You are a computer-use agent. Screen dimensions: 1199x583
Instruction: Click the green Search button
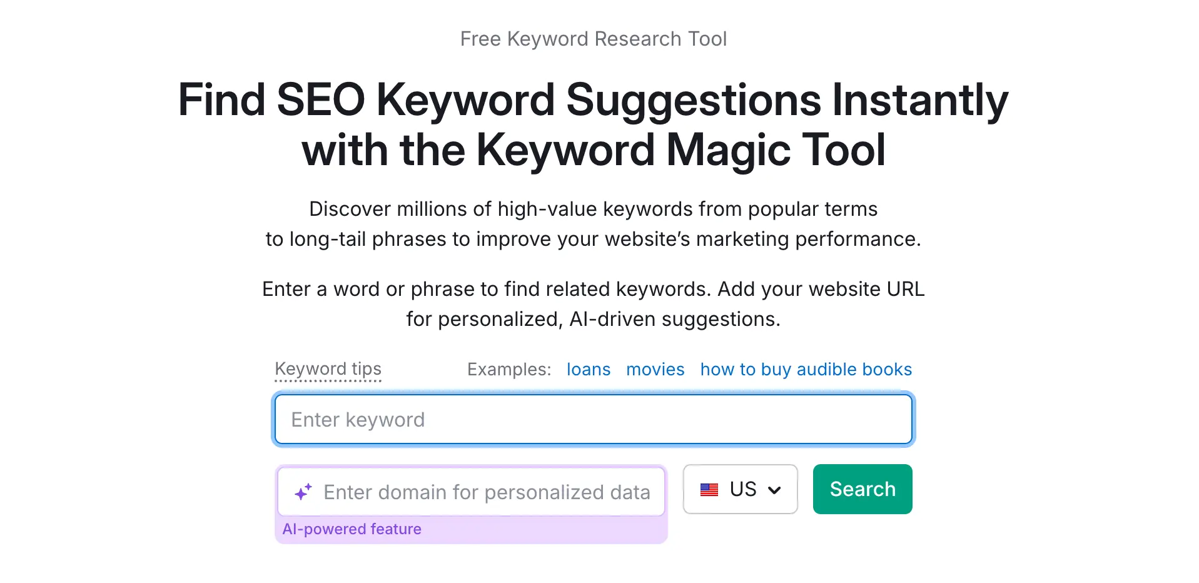click(x=862, y=489)
